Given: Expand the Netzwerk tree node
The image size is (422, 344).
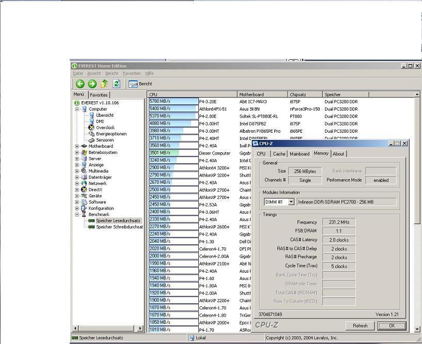Looking at the screenshot, I should [77, 183].
